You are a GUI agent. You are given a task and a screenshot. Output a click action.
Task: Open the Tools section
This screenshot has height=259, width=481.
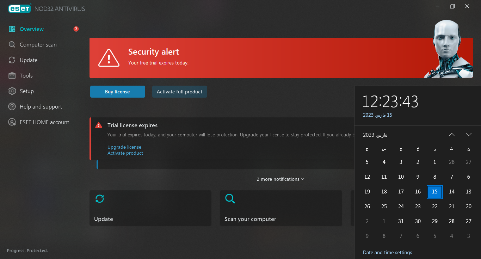[x=26, y=76]
